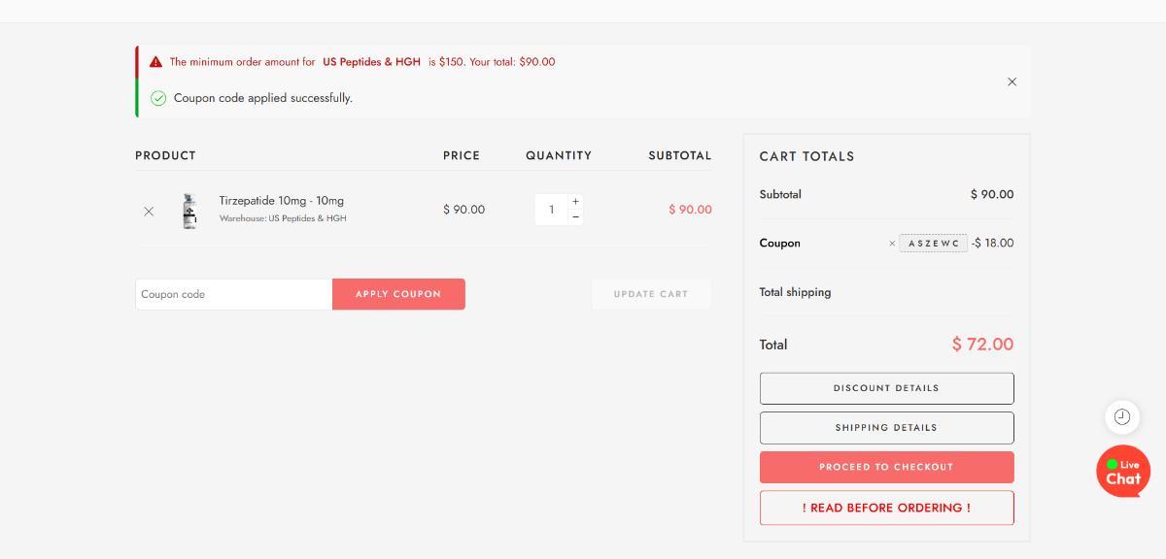Click the quantity number field
This screenshot has width=1166, height=559.
(x=551, y=210)
